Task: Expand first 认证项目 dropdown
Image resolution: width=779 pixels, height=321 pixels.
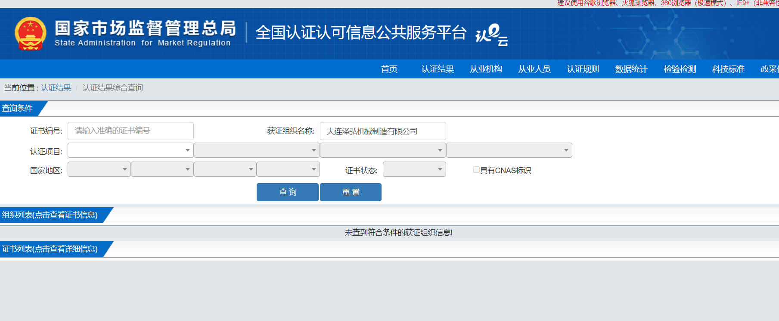Action: tap(130, 150)
